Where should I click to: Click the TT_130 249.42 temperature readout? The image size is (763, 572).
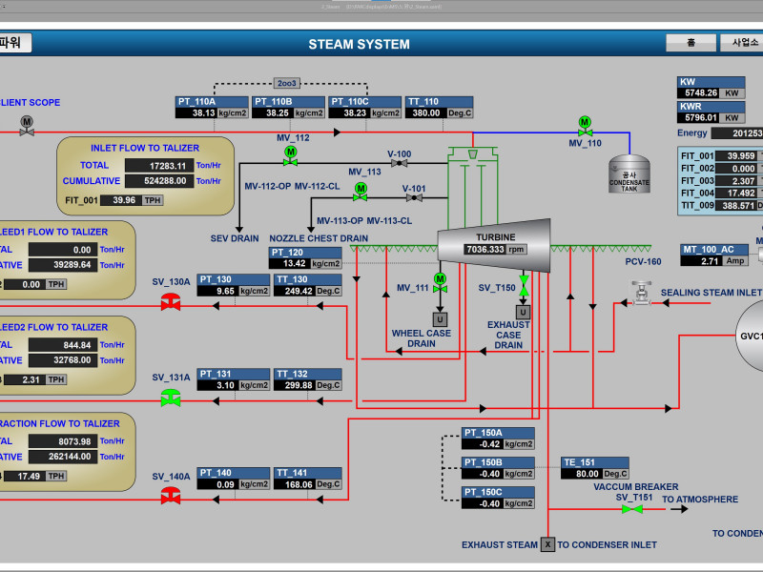[x=307, y=285]
